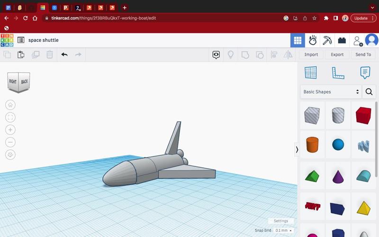Select the red solid Box shape

click(x=363, y=115)
